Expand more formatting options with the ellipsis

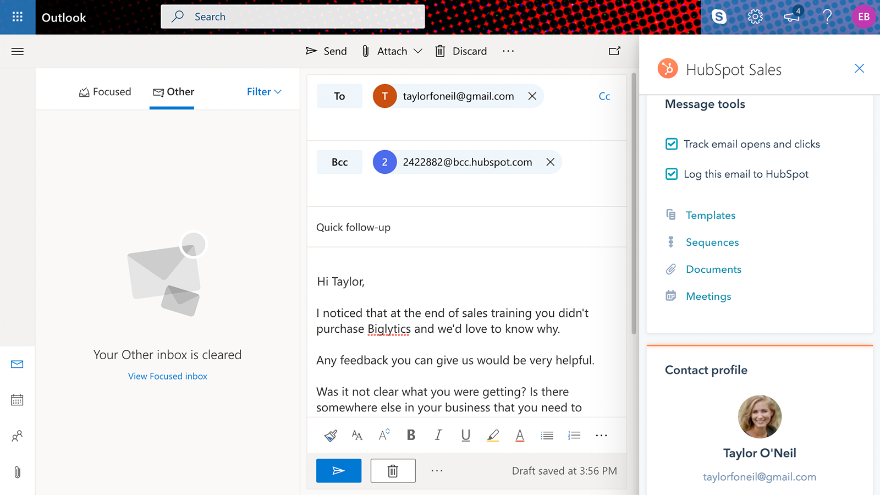(601, 435)
